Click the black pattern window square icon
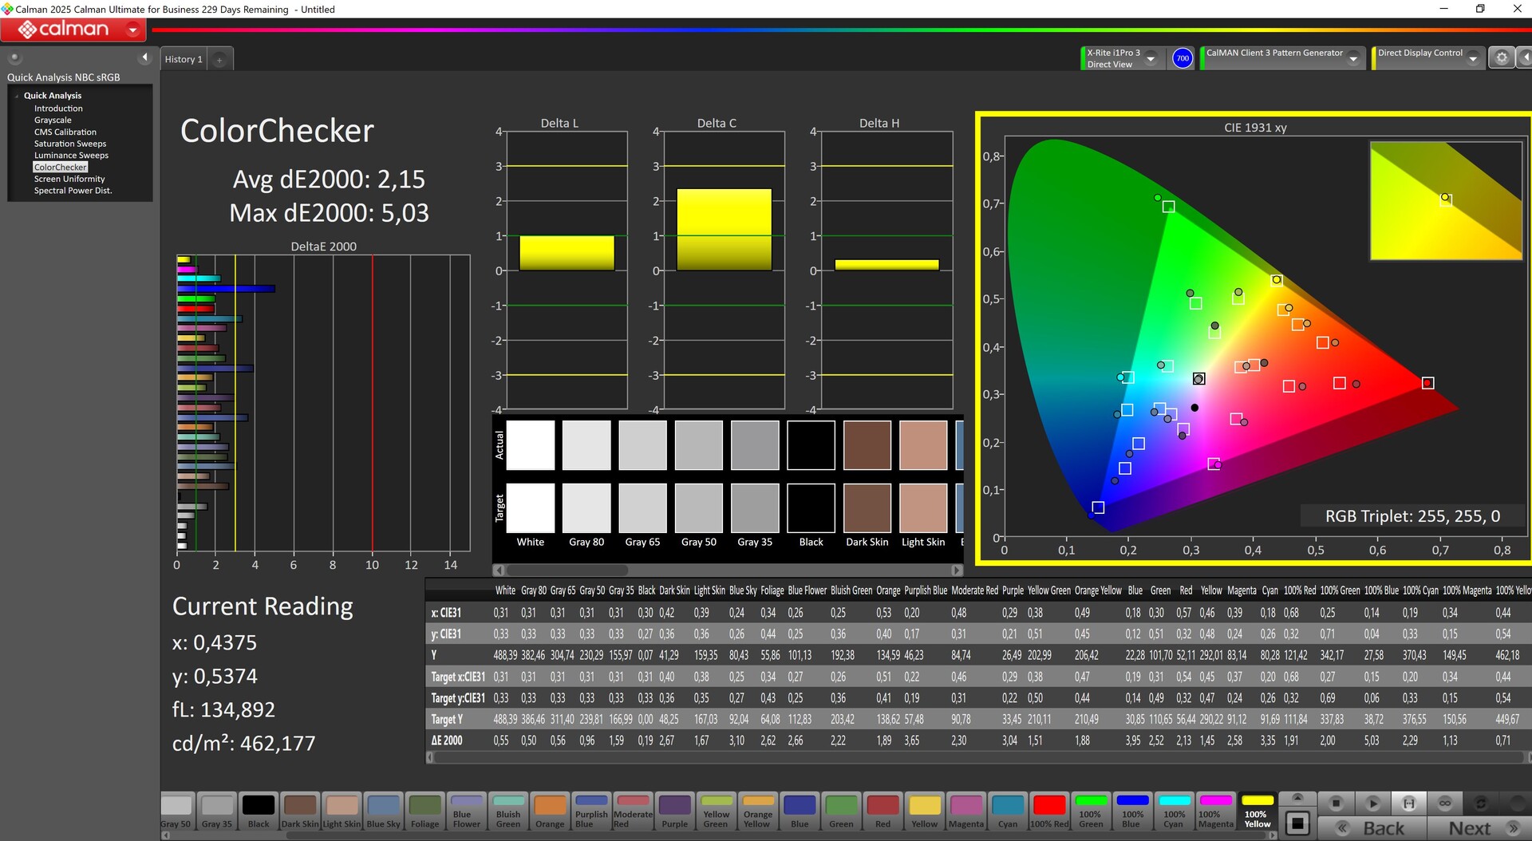 click(1297, 823)
